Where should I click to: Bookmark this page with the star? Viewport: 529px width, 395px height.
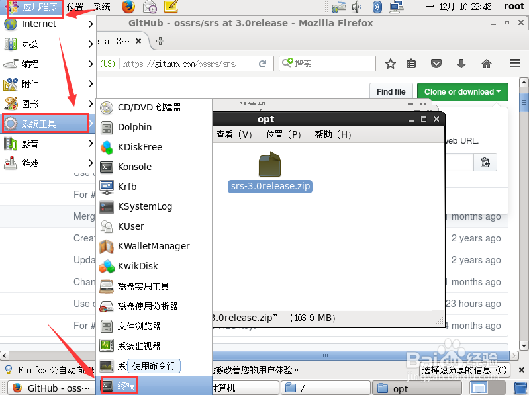pos(391,64)
